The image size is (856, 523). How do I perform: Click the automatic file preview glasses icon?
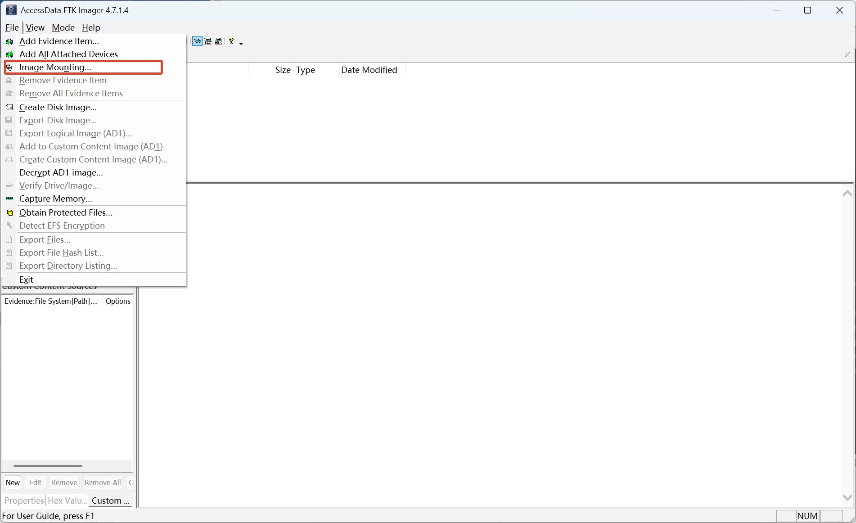coord(197,41)
